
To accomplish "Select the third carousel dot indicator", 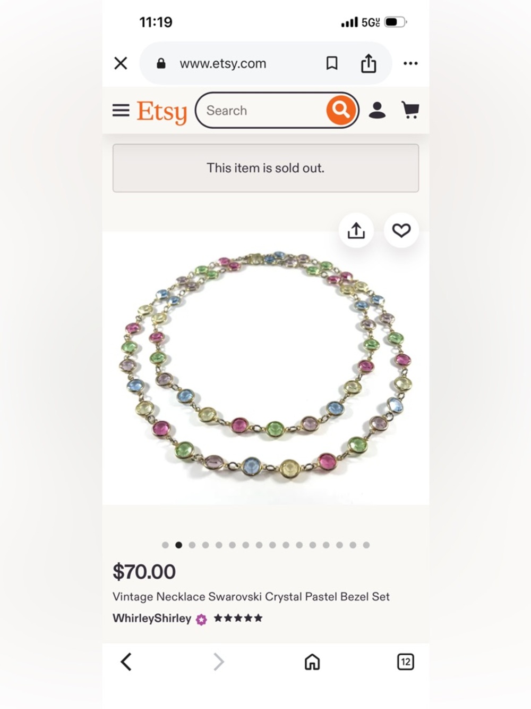I will (192, 545).
